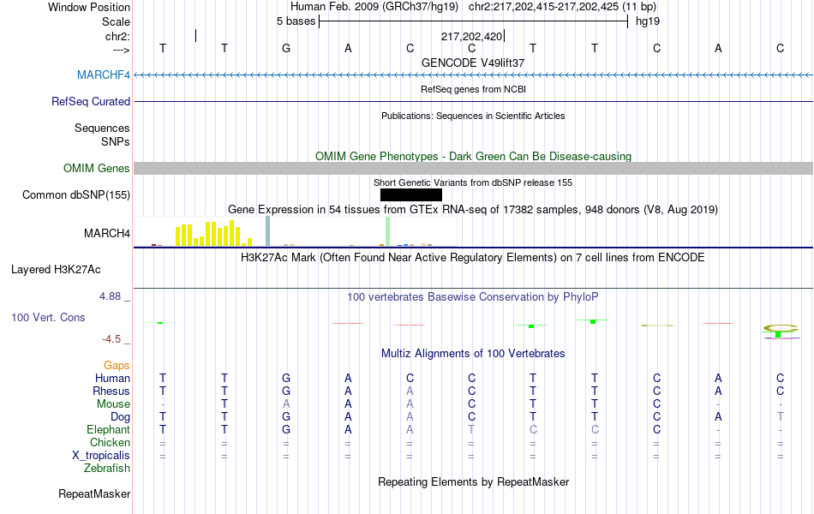The height and width of the screenshot is (514, 814).
Task: Click the hg19 chr2 position header text
Action: point(473,7)
